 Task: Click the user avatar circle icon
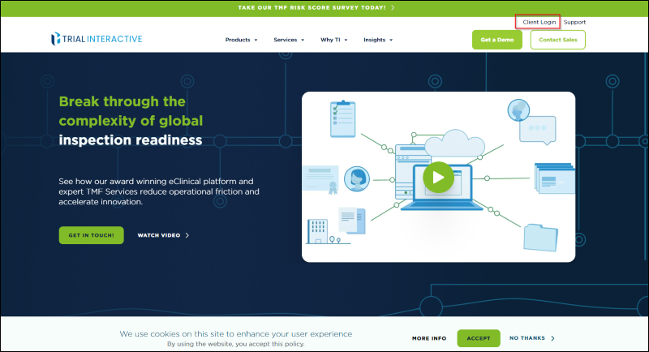coord(355,178)
